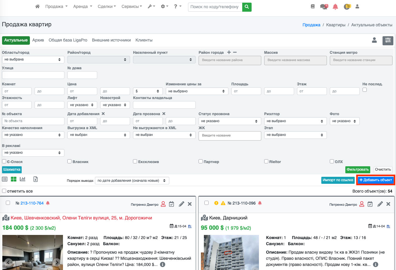396x270 pixels.
Task: Switch to grid tile view
Action: (13, 179)
